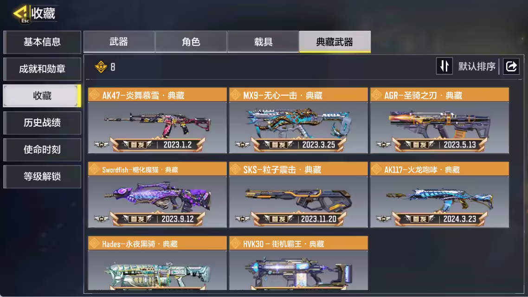Click diamond icon on AK47 card header

(95, 95)
